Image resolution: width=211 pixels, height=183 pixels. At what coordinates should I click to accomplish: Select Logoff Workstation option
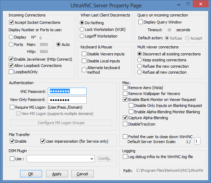click(82, 36)
